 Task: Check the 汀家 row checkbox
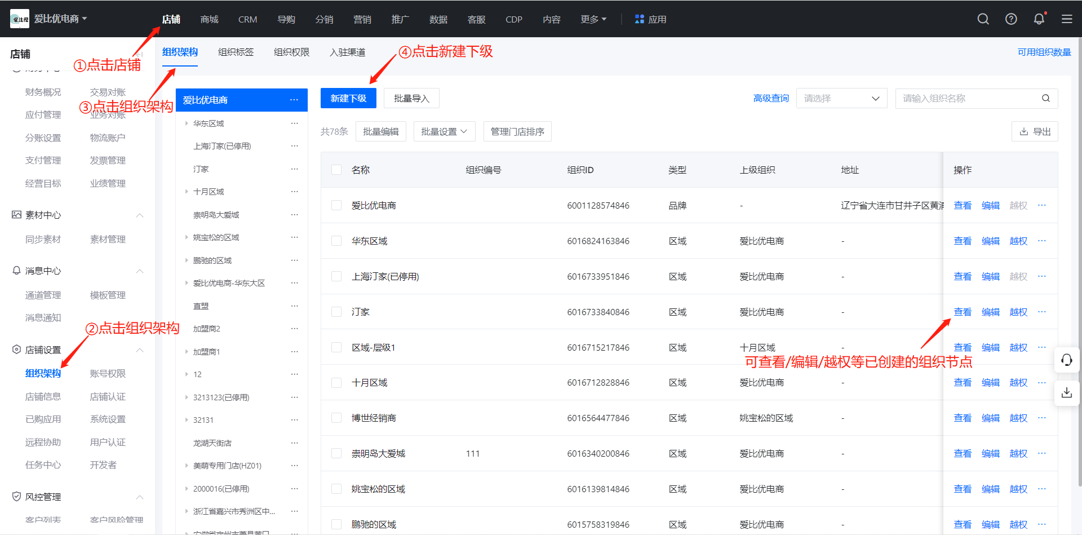pos(336,312)
